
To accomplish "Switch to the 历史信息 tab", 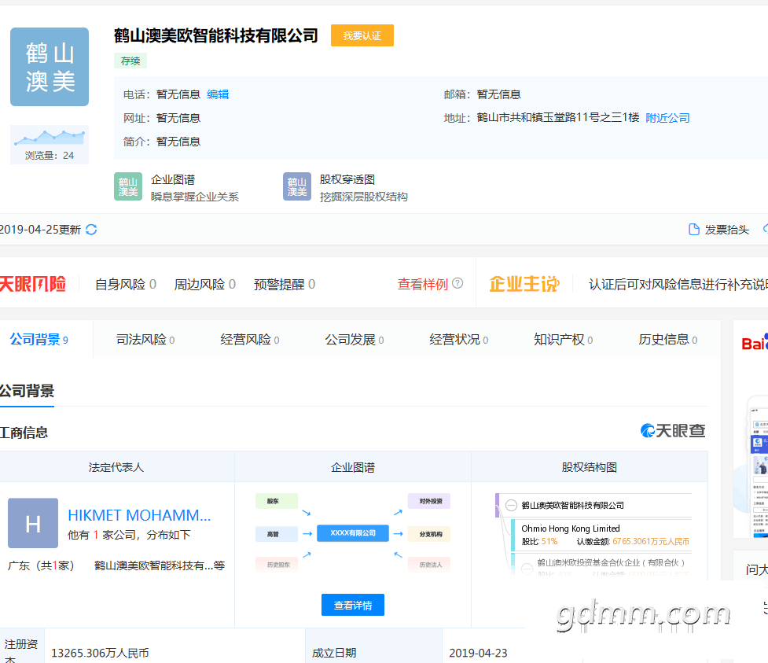I will (667, 339).
